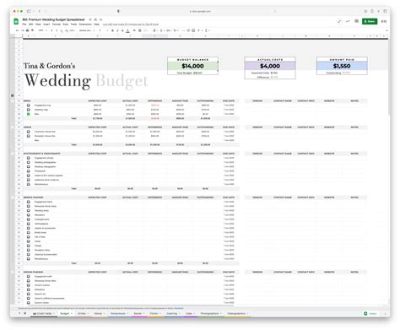Open the Edit menu
This screenshot has height=330, width=400.
(30, 24)
